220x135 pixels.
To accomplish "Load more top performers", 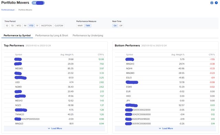I will tap(54, 128).
